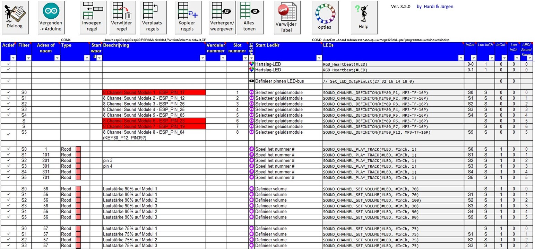Toggle Verbergen/weergeven rows
The image size is (535, 249).
tap(222, 17)
